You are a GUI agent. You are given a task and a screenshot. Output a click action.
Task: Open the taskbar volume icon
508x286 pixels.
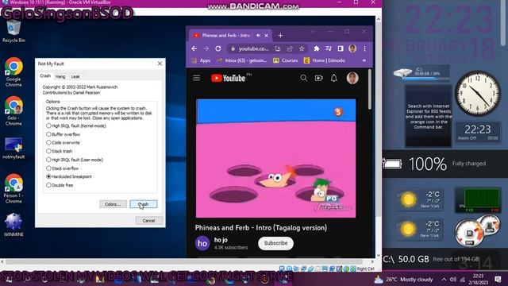pos(453,280)
